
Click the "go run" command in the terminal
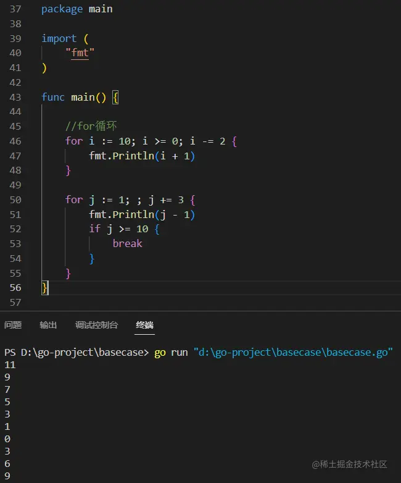(171, 353)
